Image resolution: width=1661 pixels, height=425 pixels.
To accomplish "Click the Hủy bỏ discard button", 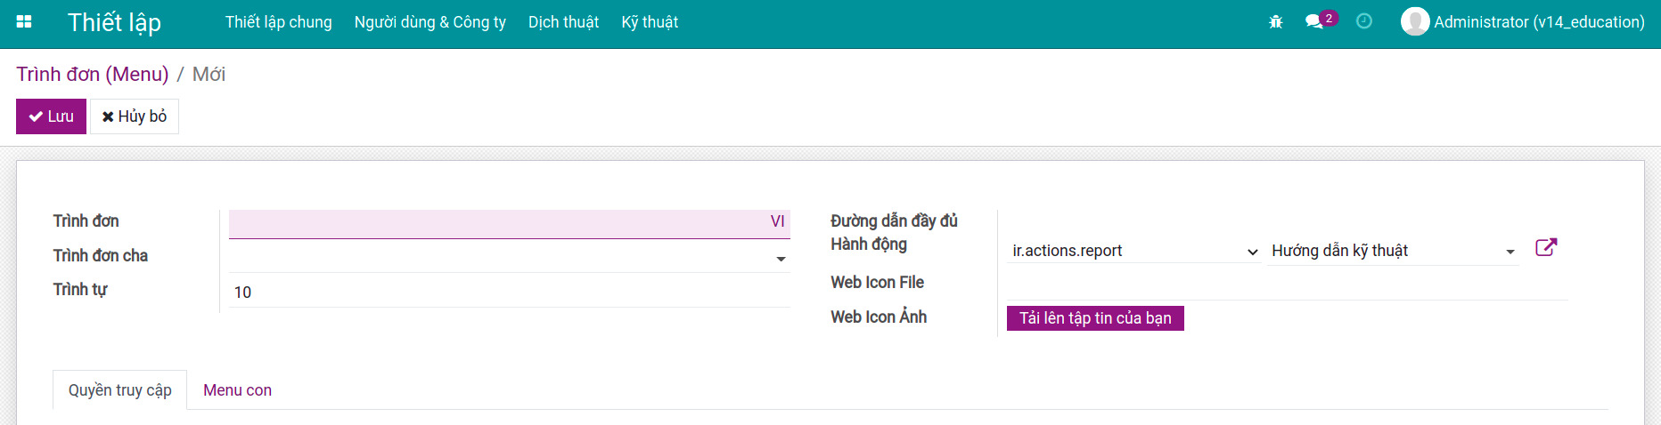I will (135, 116).
